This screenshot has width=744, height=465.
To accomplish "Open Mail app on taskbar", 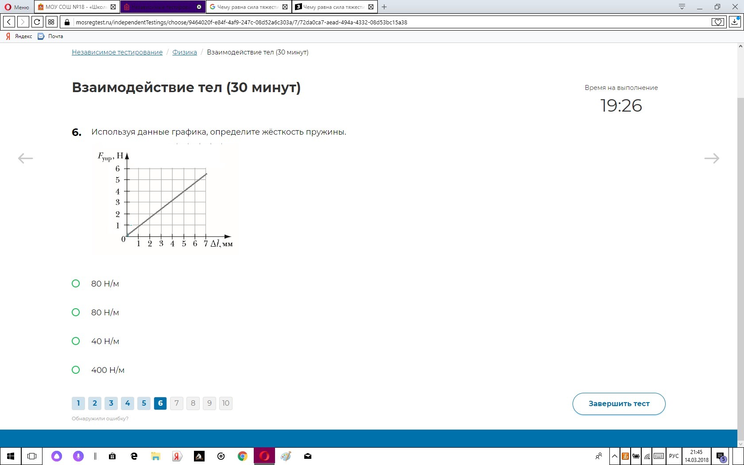I will click(x=308, y=456).
